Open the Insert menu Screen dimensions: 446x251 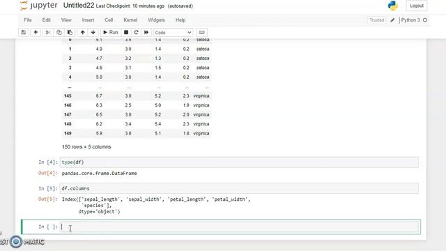[88, 20]
